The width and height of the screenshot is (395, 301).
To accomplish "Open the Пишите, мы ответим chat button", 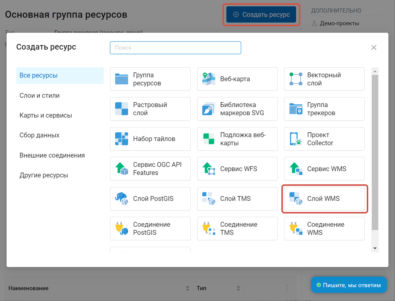I will (x=349, y=285).
